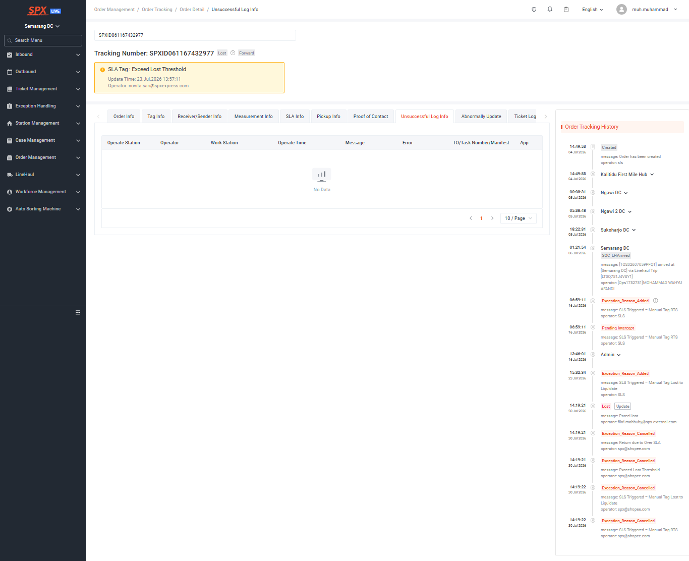Click the Search Menu field
This screenshot has height=561, width=689.
click(x=43, y=40)
